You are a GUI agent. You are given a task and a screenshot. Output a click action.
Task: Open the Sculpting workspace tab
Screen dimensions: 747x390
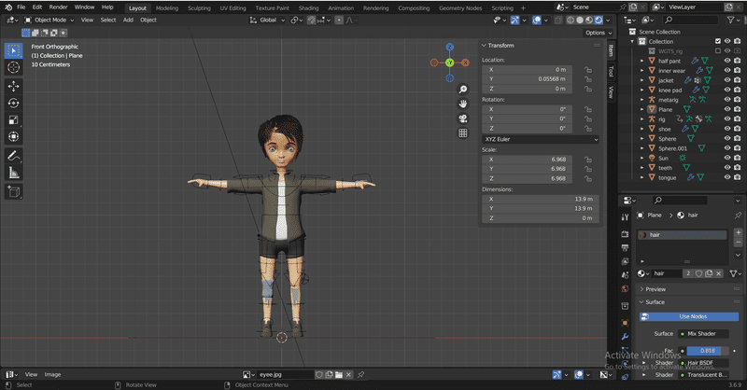coord(199,7)
